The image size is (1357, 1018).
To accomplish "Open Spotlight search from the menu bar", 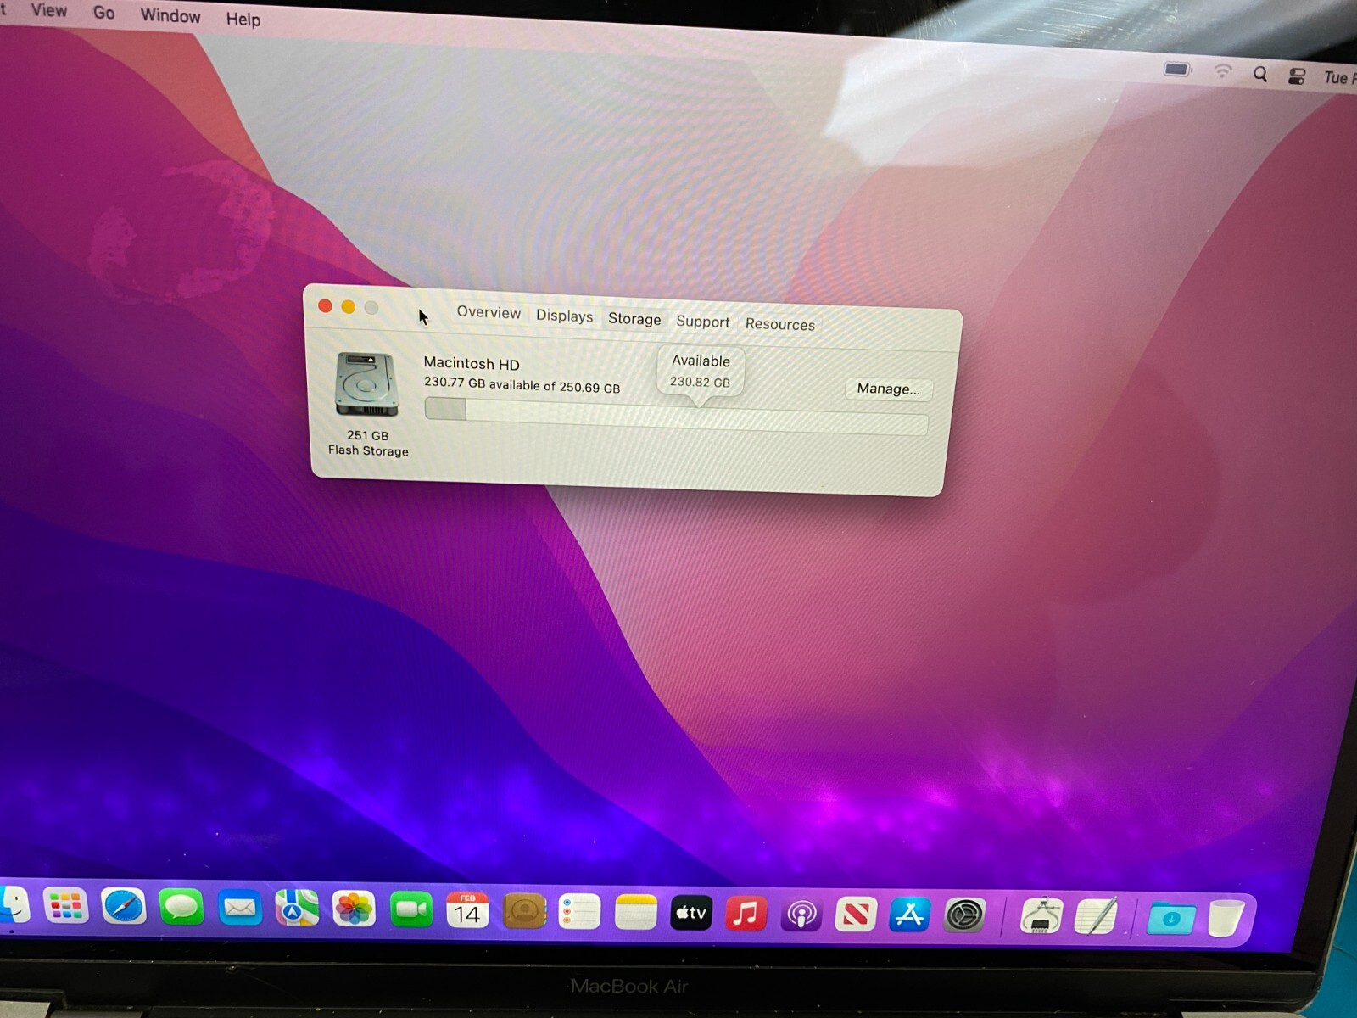I will point(1260,75).
